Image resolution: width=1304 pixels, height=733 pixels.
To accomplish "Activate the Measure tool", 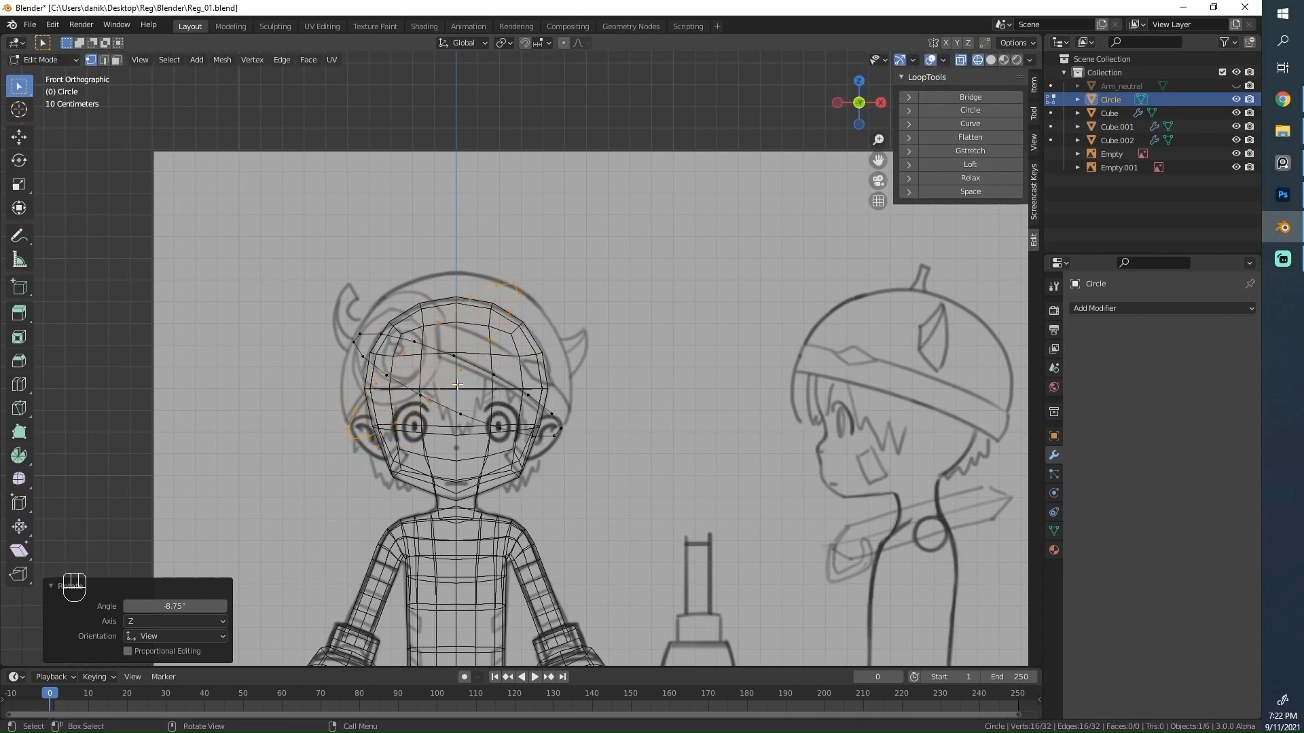I will click(x=19, y=260).
